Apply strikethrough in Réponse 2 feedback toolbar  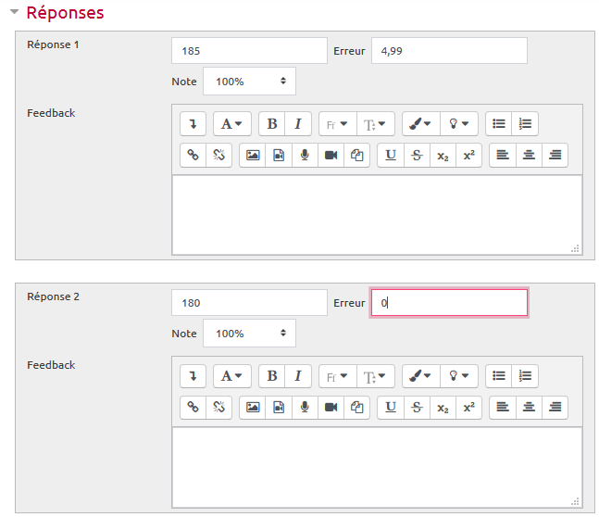point(417,407)
